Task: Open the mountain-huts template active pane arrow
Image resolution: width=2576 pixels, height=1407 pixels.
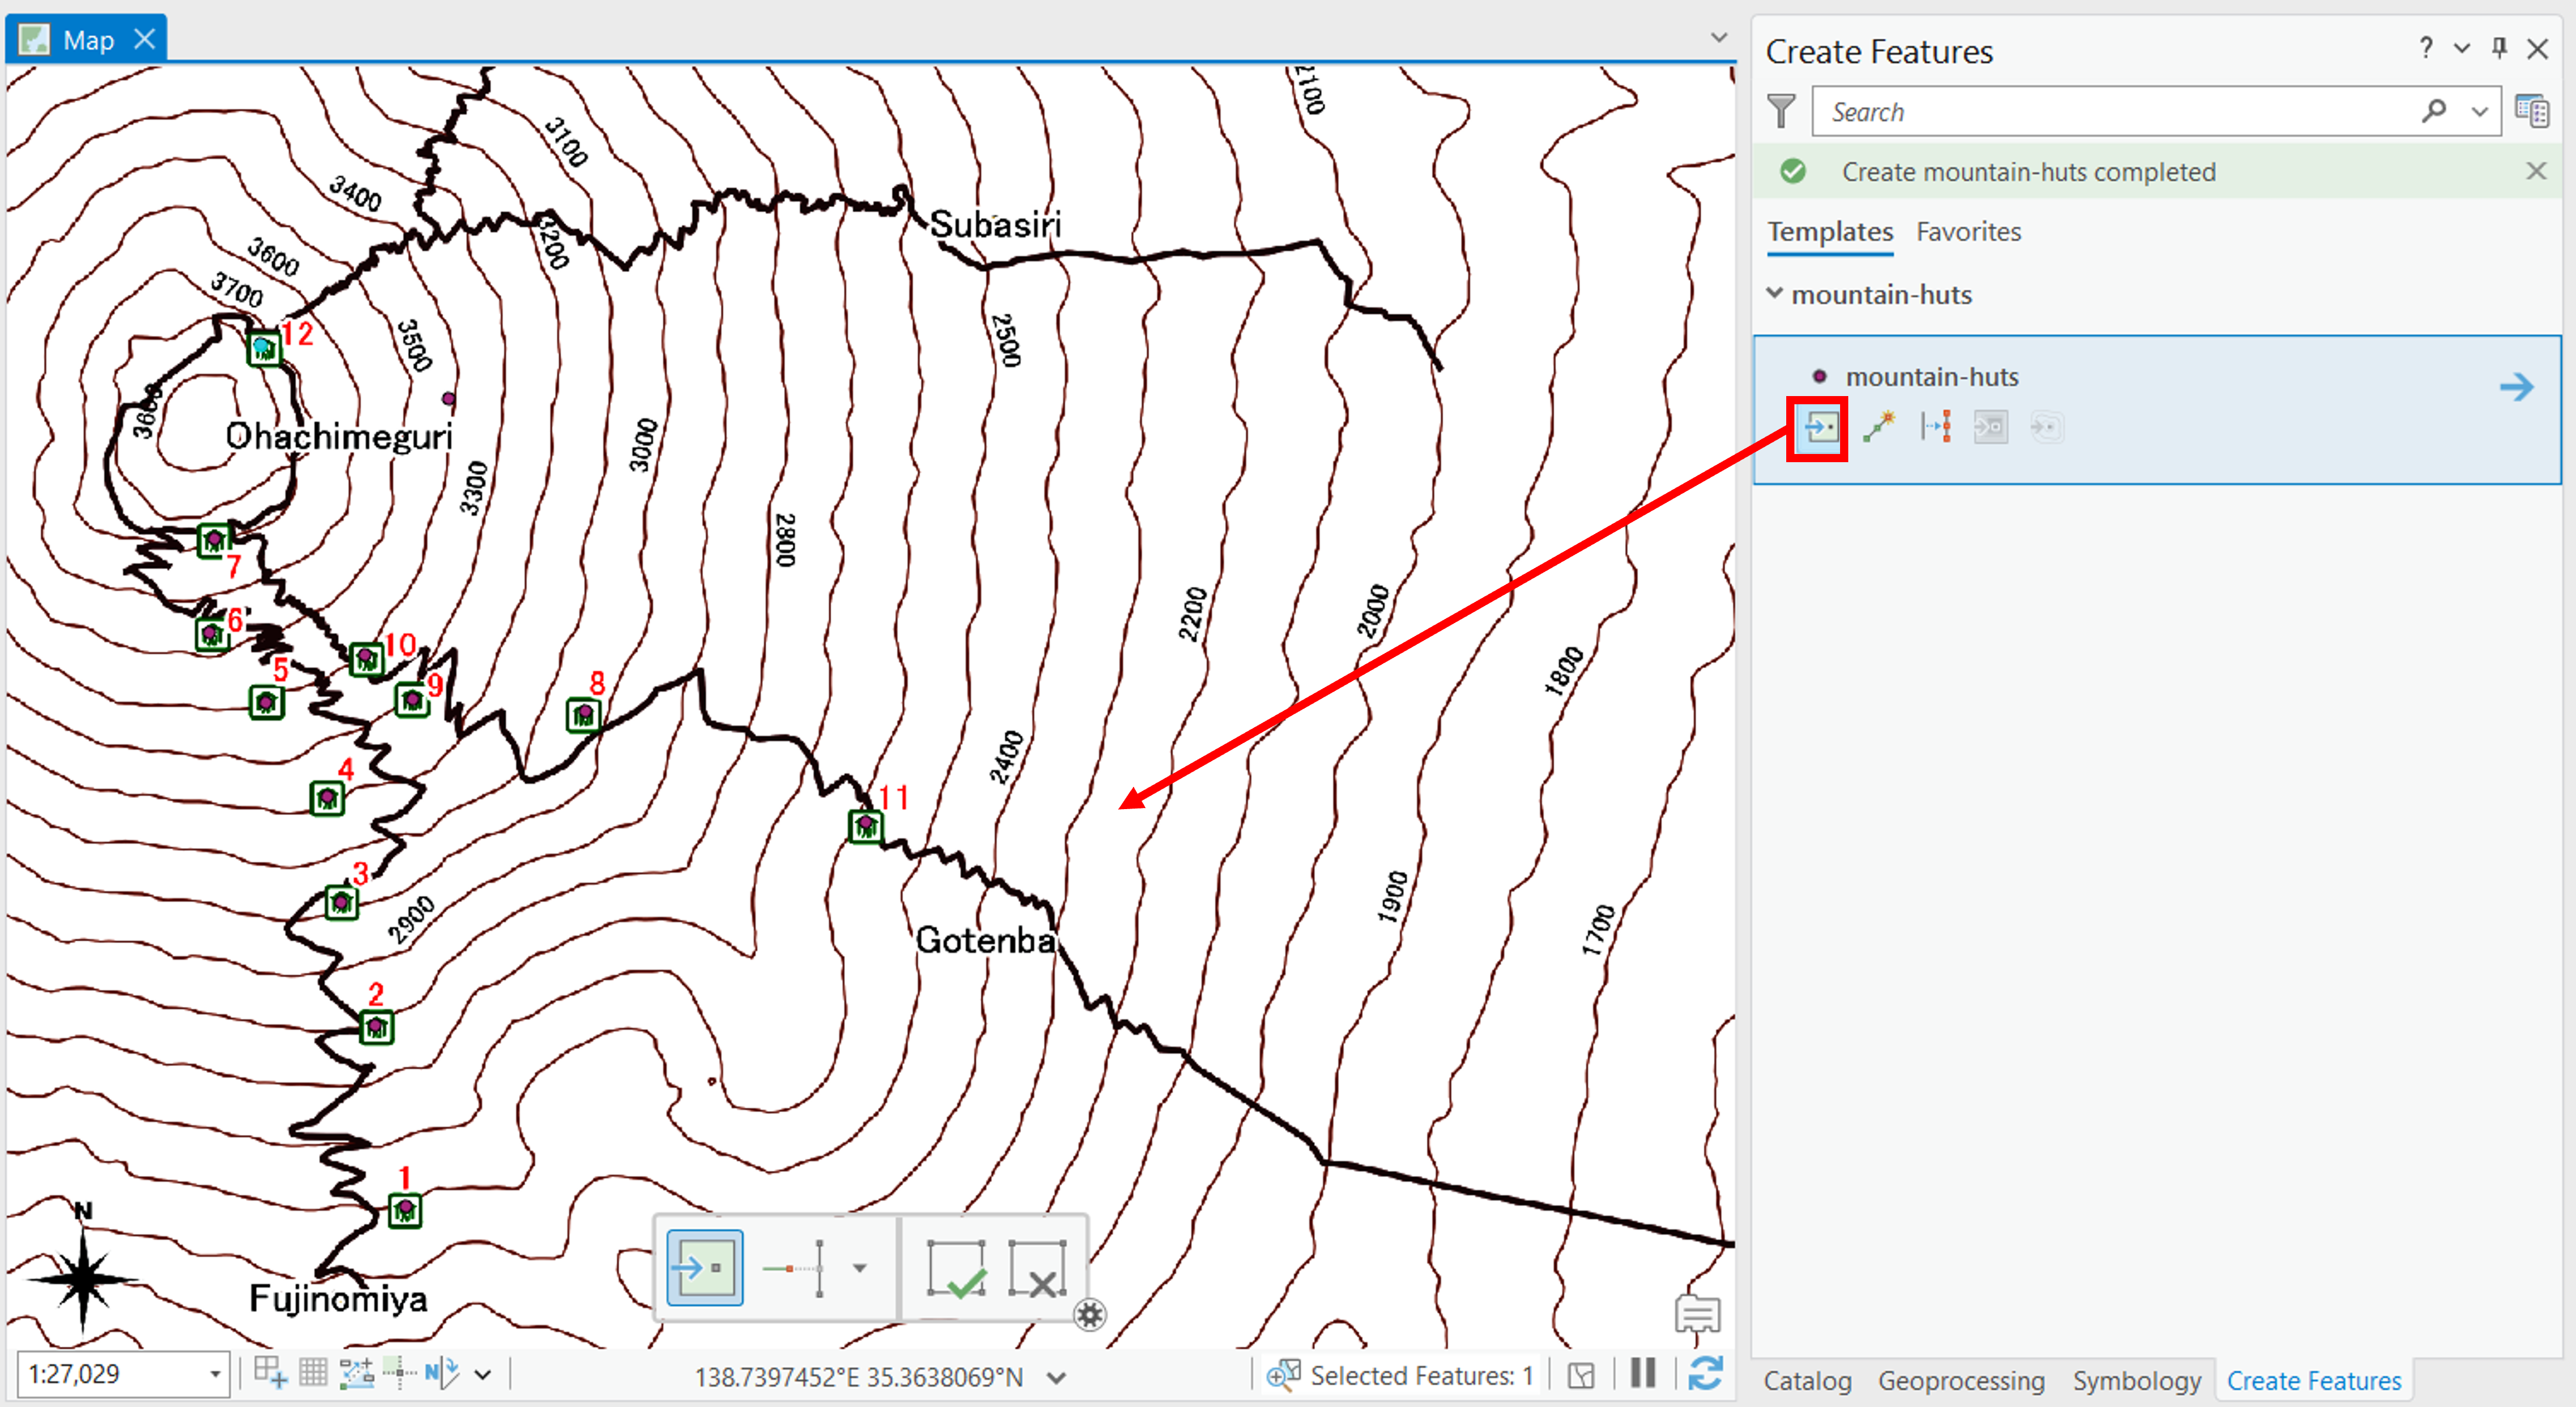Action: (2516, 387)
